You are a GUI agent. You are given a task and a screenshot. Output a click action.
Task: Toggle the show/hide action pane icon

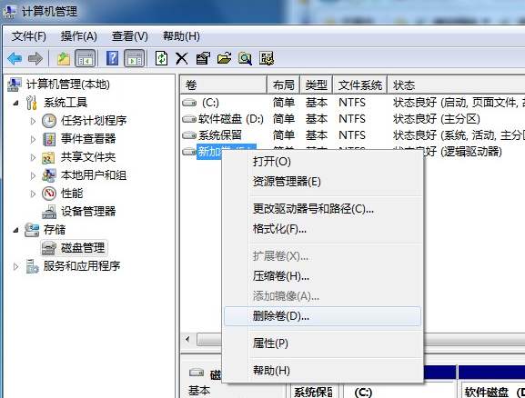135,58
